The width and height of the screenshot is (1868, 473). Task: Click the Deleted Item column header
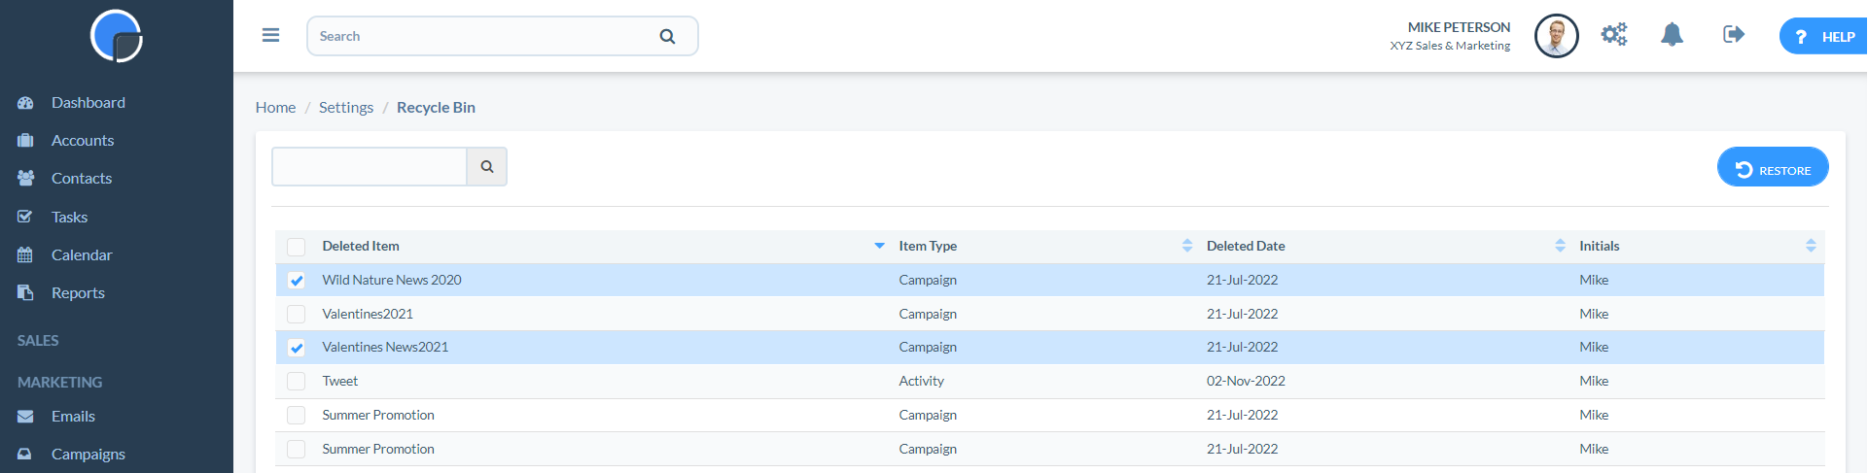pos(361,246)
